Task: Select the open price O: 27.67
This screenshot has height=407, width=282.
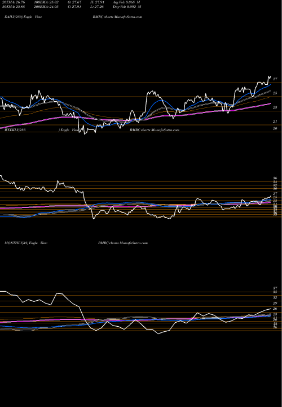Action: click(x=76, y=2)
